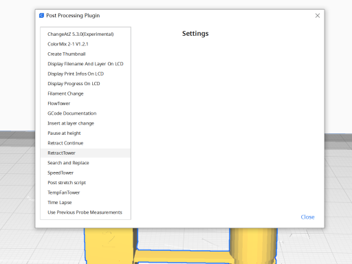Select Pause at height script
Screen dimensions: 352x264
coord(85,133)
